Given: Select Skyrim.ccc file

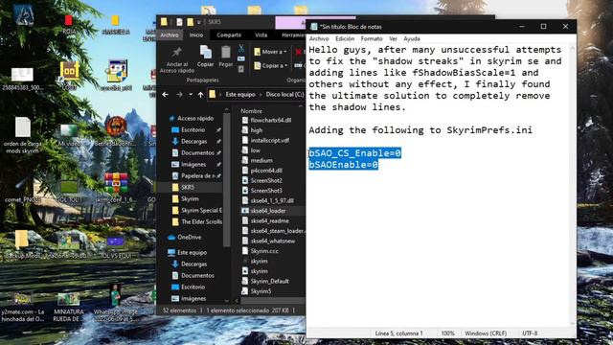Looking at the screenshot, I should click(264, 251).
